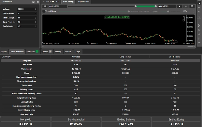Switch to the Backtesting tab
The image size is (202, 127).
[68, 2]
